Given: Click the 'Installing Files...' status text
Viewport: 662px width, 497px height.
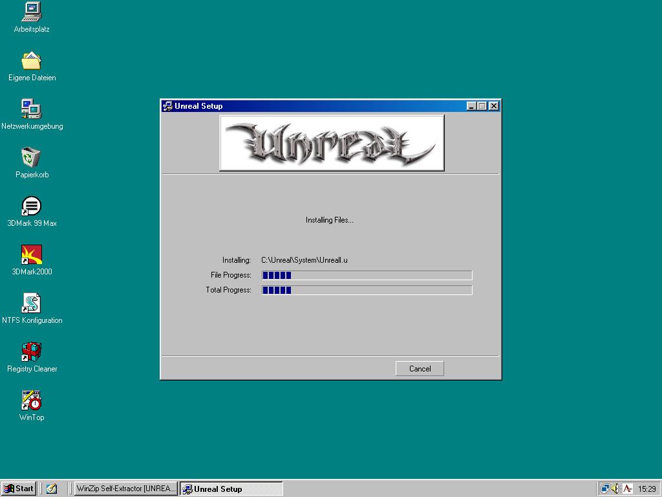Looking at the screenshot, I should click(x=329, y=220).
